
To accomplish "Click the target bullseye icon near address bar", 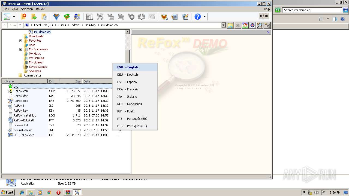I will [252, 25].
